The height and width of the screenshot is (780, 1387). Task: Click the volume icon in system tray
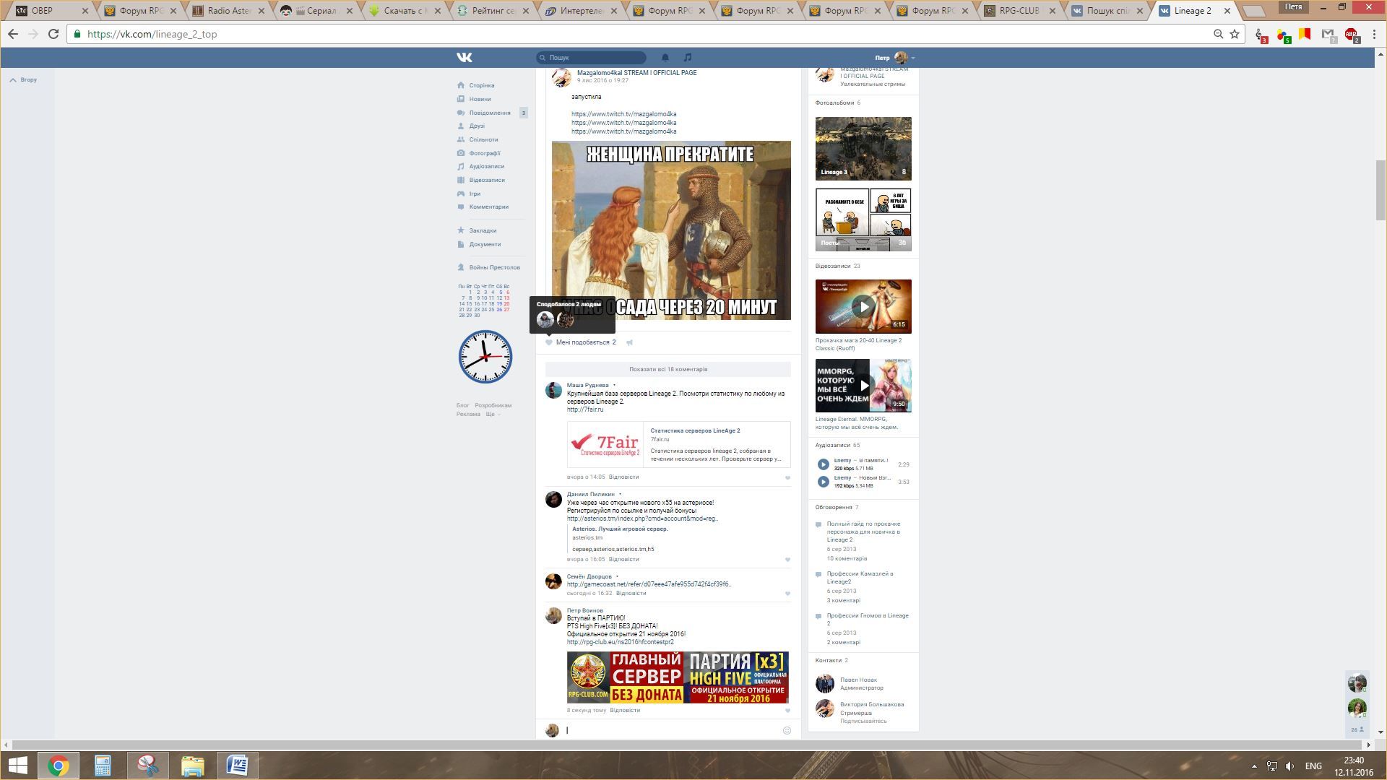[1289, 766]
